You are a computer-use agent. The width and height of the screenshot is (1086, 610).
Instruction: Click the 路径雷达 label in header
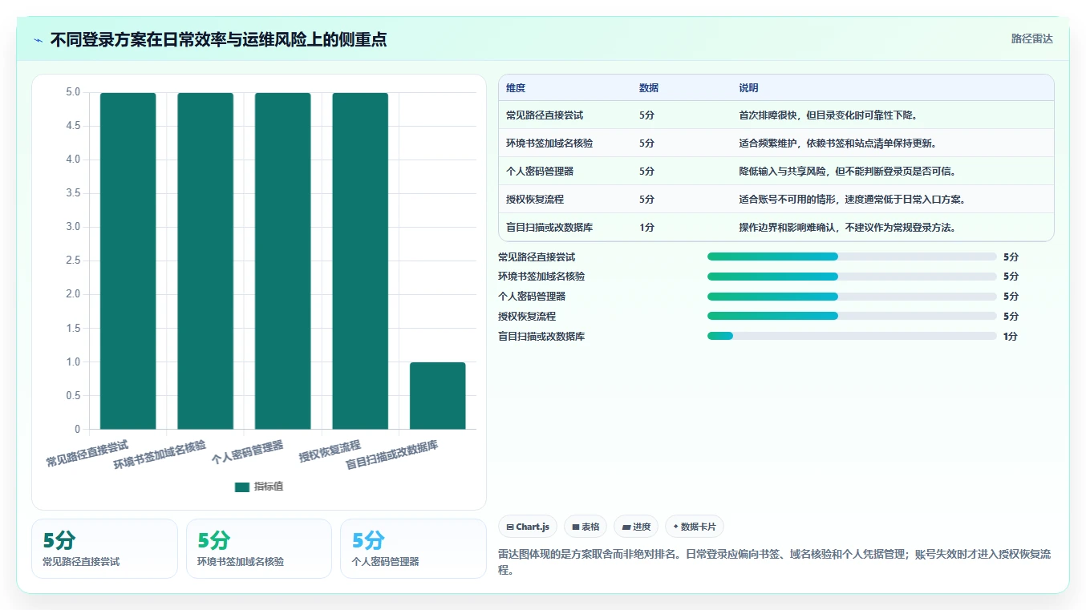[1031, 38]
